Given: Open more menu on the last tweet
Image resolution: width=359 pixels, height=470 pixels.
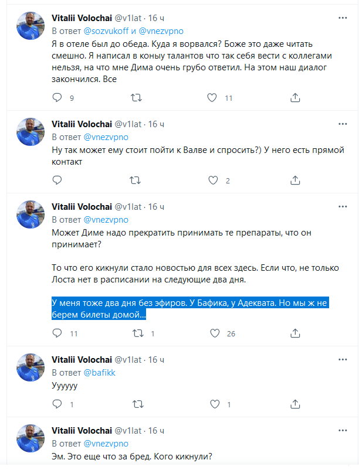Looking at the screenshot, I should (x=343, y=431).
